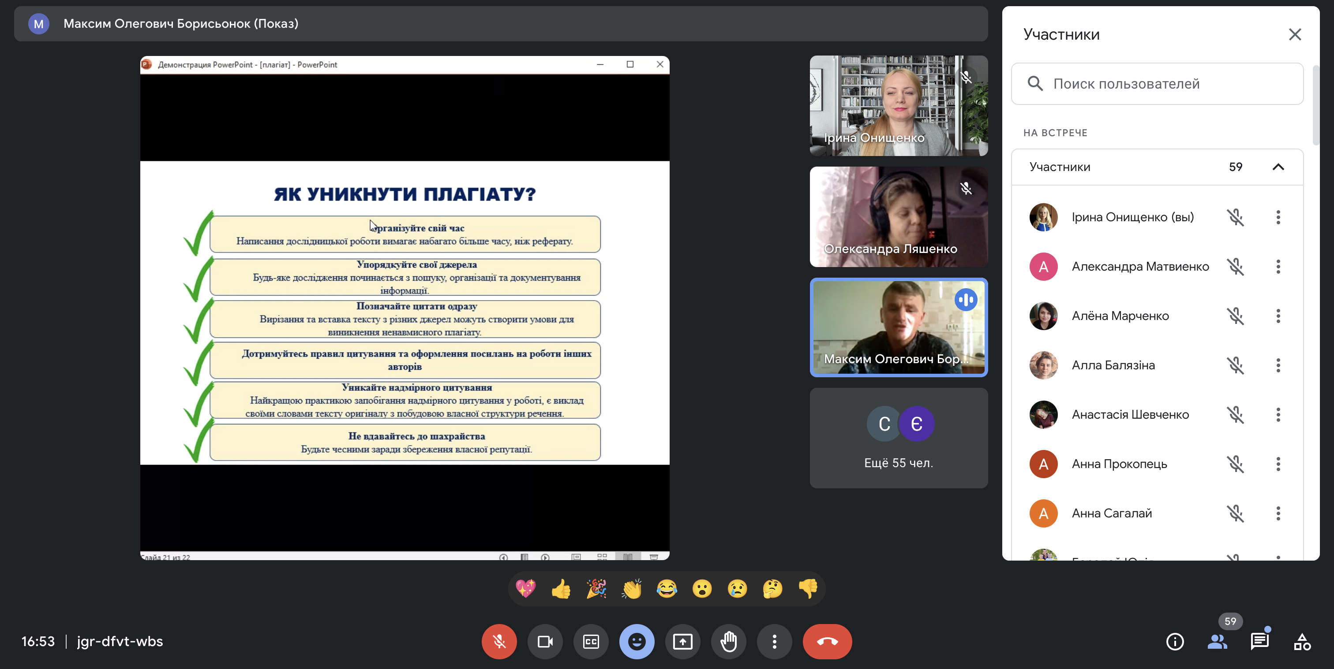Image resolution: width=1334 pixels, height=669 pixels.
Task: Unmute your microphone
Action: pos(499,642)
